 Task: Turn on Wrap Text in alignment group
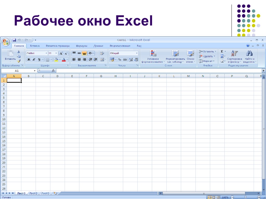pyautogui.click(x=102, y=53)
